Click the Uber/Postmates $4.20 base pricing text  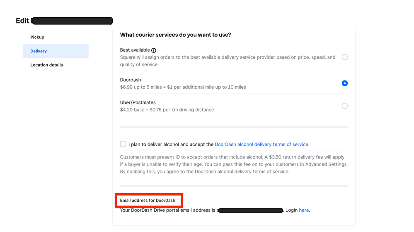click(167, 110)
